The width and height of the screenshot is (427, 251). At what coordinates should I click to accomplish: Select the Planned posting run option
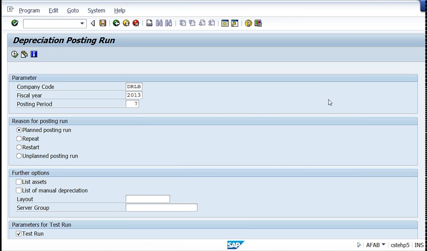19,130
